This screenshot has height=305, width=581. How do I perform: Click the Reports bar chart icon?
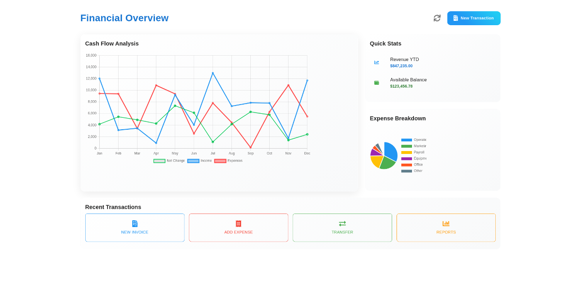tap(446, 224)
